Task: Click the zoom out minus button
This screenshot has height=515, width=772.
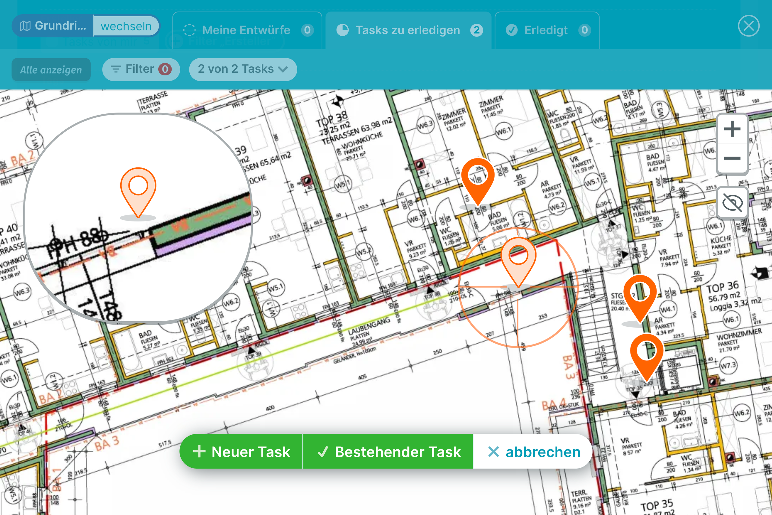Action: click(732, 158)
